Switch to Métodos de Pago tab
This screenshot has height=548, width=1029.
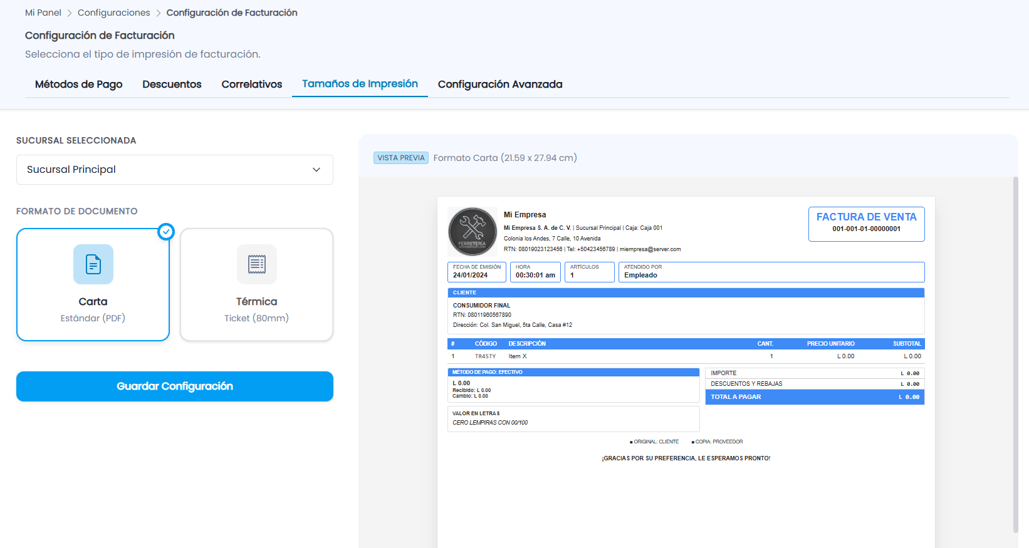[79, 84]
